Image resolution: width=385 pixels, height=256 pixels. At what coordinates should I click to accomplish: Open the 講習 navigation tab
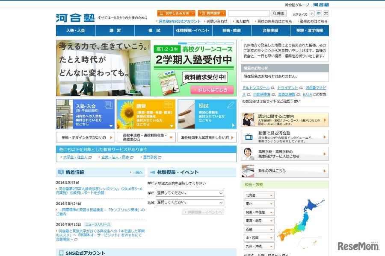[x=115, y=30]
